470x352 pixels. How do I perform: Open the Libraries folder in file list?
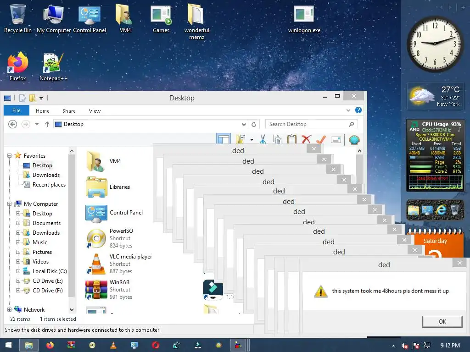[108, 187]
